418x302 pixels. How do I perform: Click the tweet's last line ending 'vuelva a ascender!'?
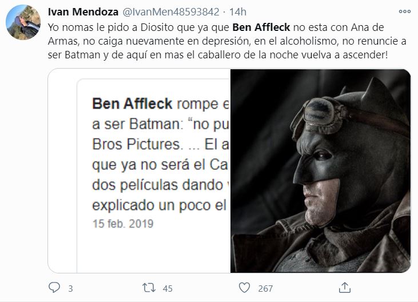[217, 55]
